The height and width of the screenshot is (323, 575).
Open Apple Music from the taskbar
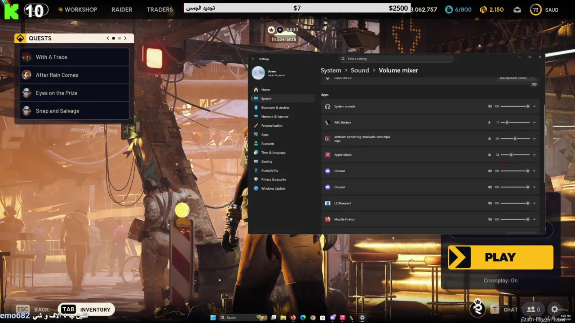342,318
